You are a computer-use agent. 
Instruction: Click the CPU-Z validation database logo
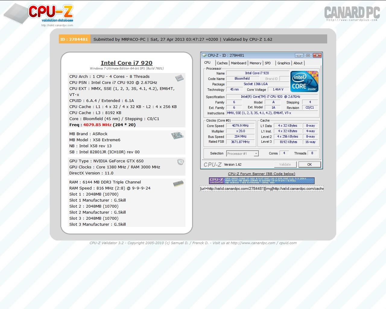coord(39,14)
